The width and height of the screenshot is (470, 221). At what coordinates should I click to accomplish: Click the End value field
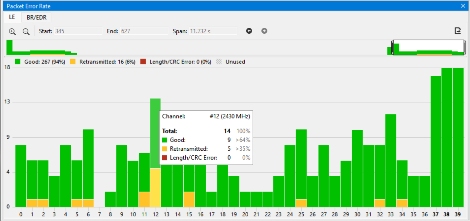[x=144, y=31]
